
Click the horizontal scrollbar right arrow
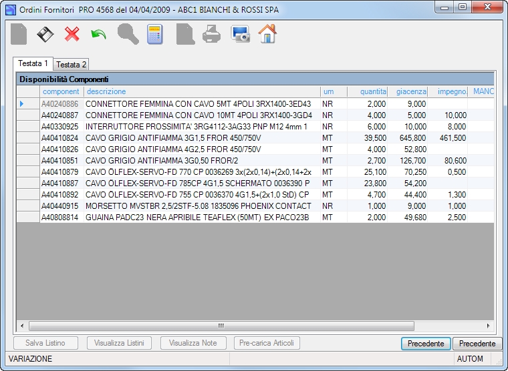tap(488, 326)
